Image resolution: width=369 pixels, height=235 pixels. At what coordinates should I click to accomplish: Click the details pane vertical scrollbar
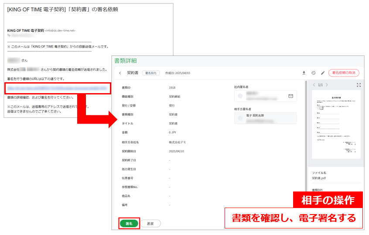point(306,136)
